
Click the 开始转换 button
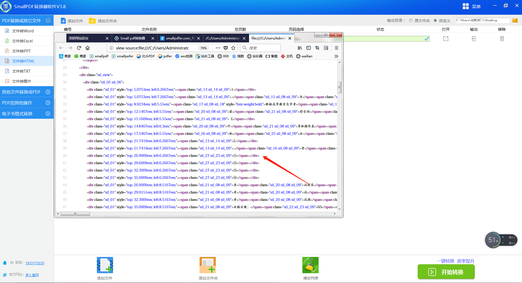coord(446,272)
